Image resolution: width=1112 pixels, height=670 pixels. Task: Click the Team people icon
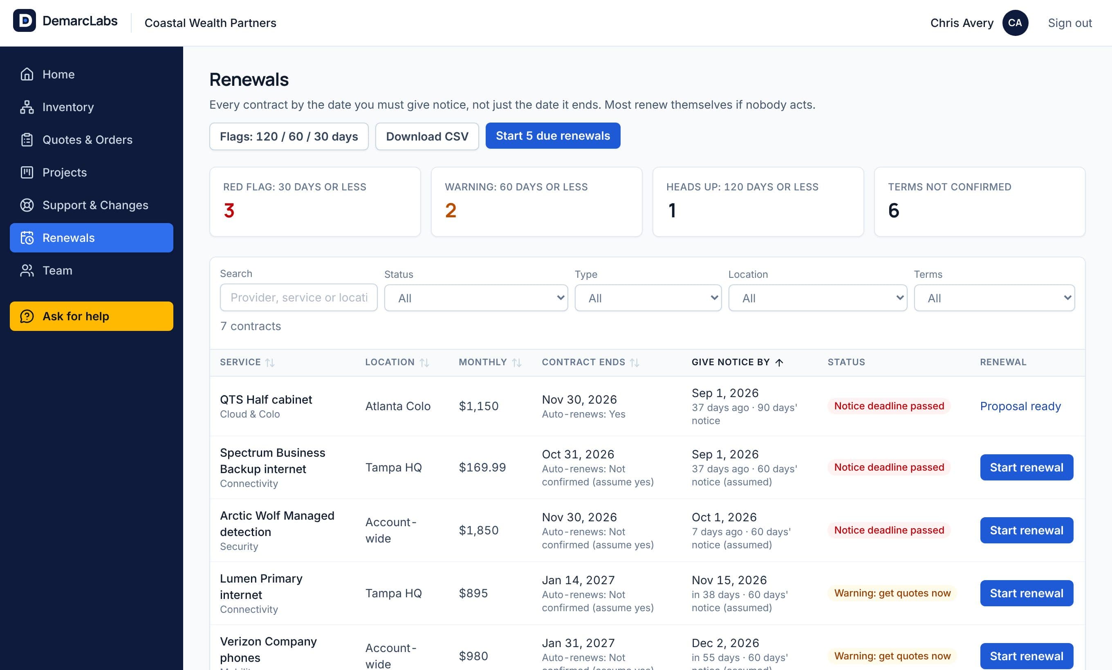pyautogui.click(x=27, y=270)
